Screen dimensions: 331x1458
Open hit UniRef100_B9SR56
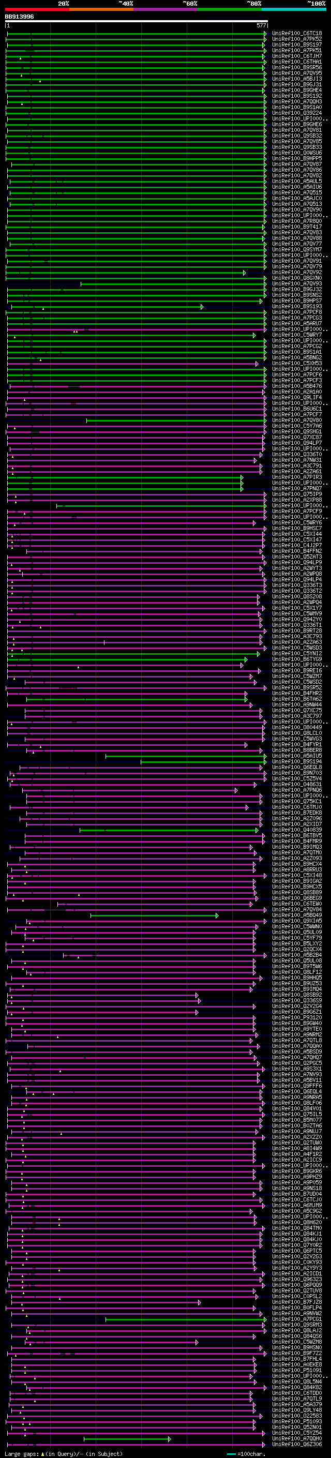(x=297, y=67)
